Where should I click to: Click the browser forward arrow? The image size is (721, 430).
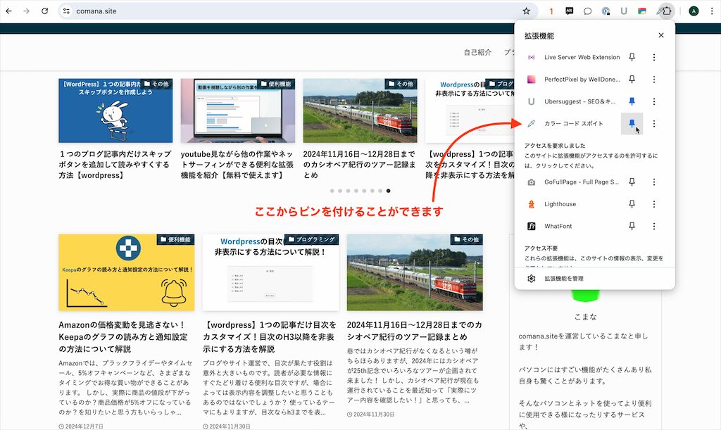pos(26,11)
